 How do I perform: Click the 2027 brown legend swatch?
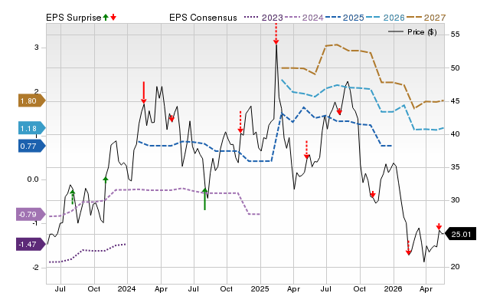pos(414,17)
